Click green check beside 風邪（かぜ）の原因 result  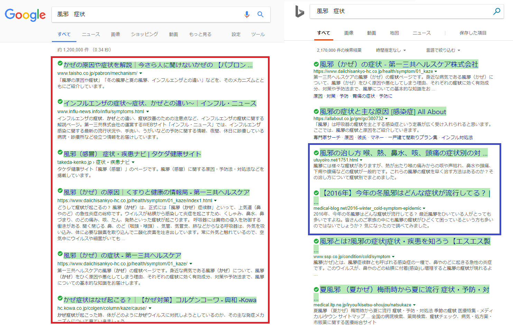tap(60, 191)
